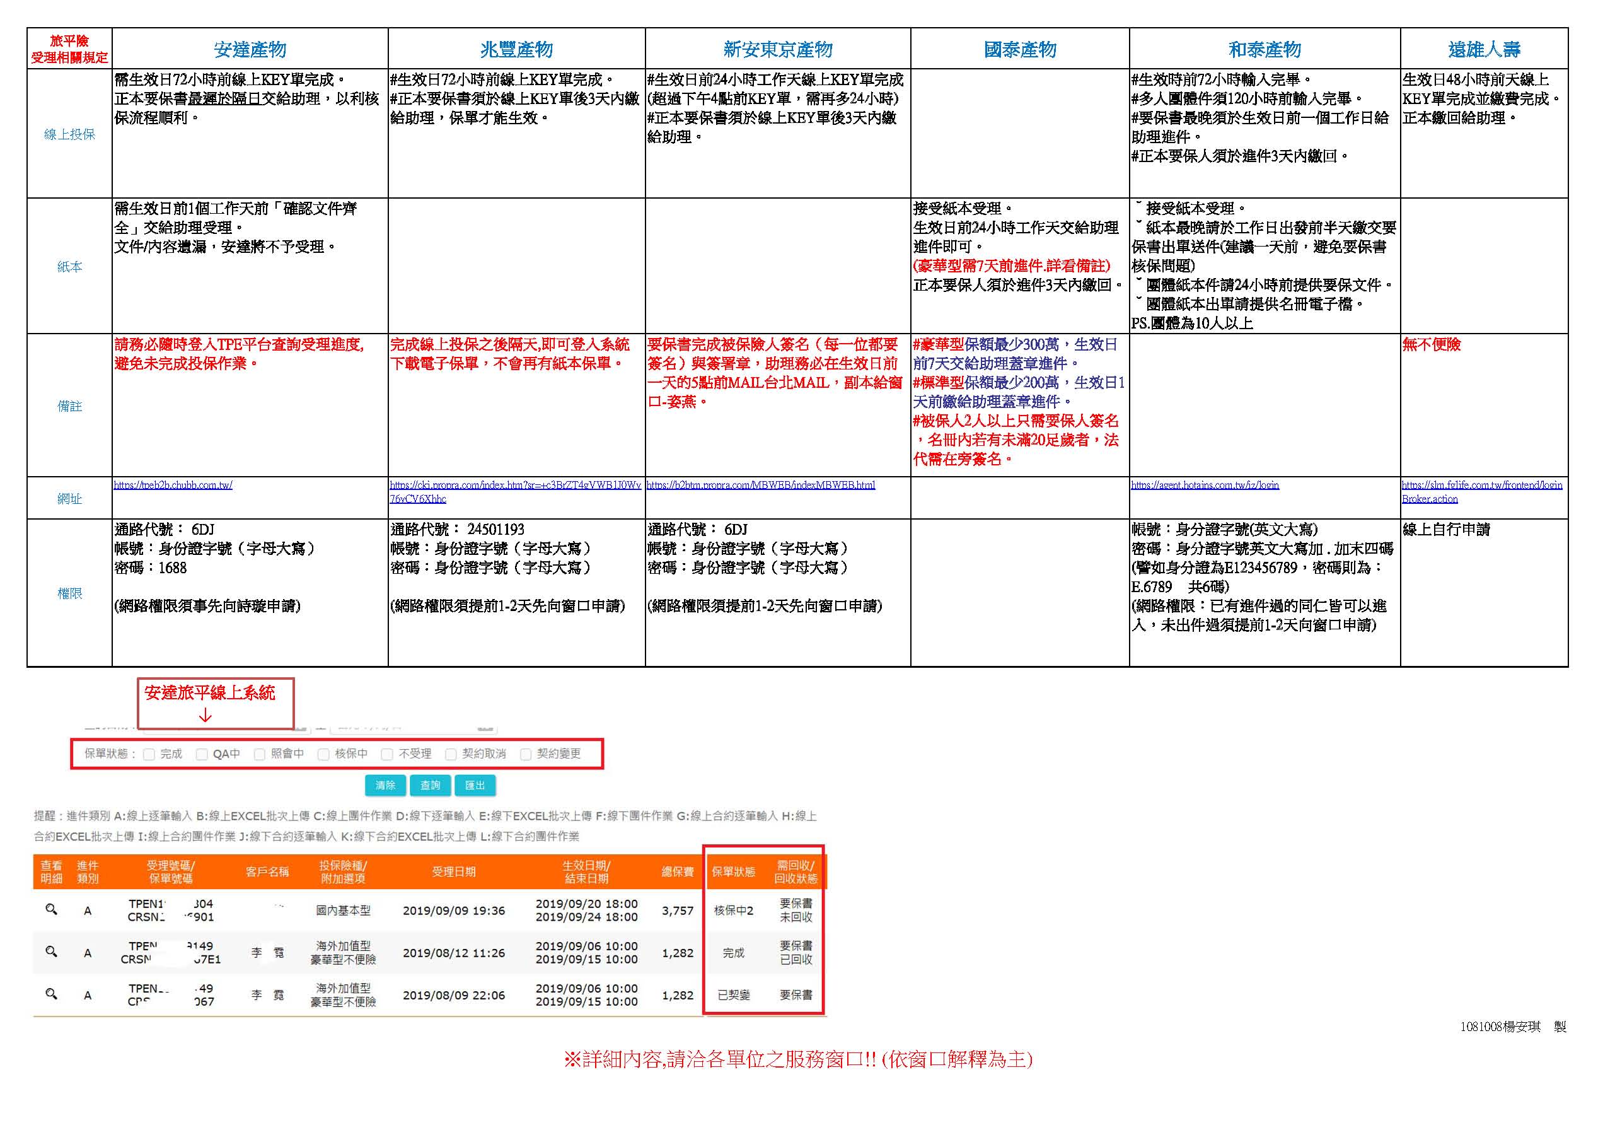Click the 2019/09/20 18:00 effective date
The image size is (1615, 1142).
[587, 904]
